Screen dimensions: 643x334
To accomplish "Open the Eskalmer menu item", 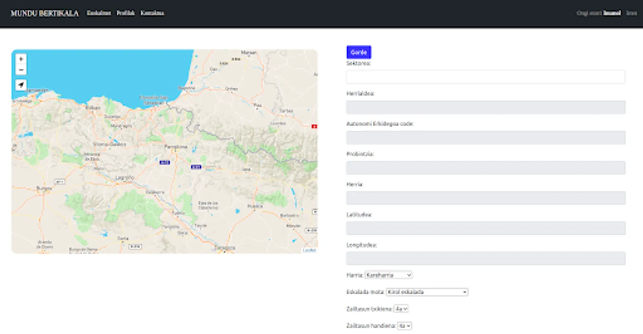I will (99, 13).
